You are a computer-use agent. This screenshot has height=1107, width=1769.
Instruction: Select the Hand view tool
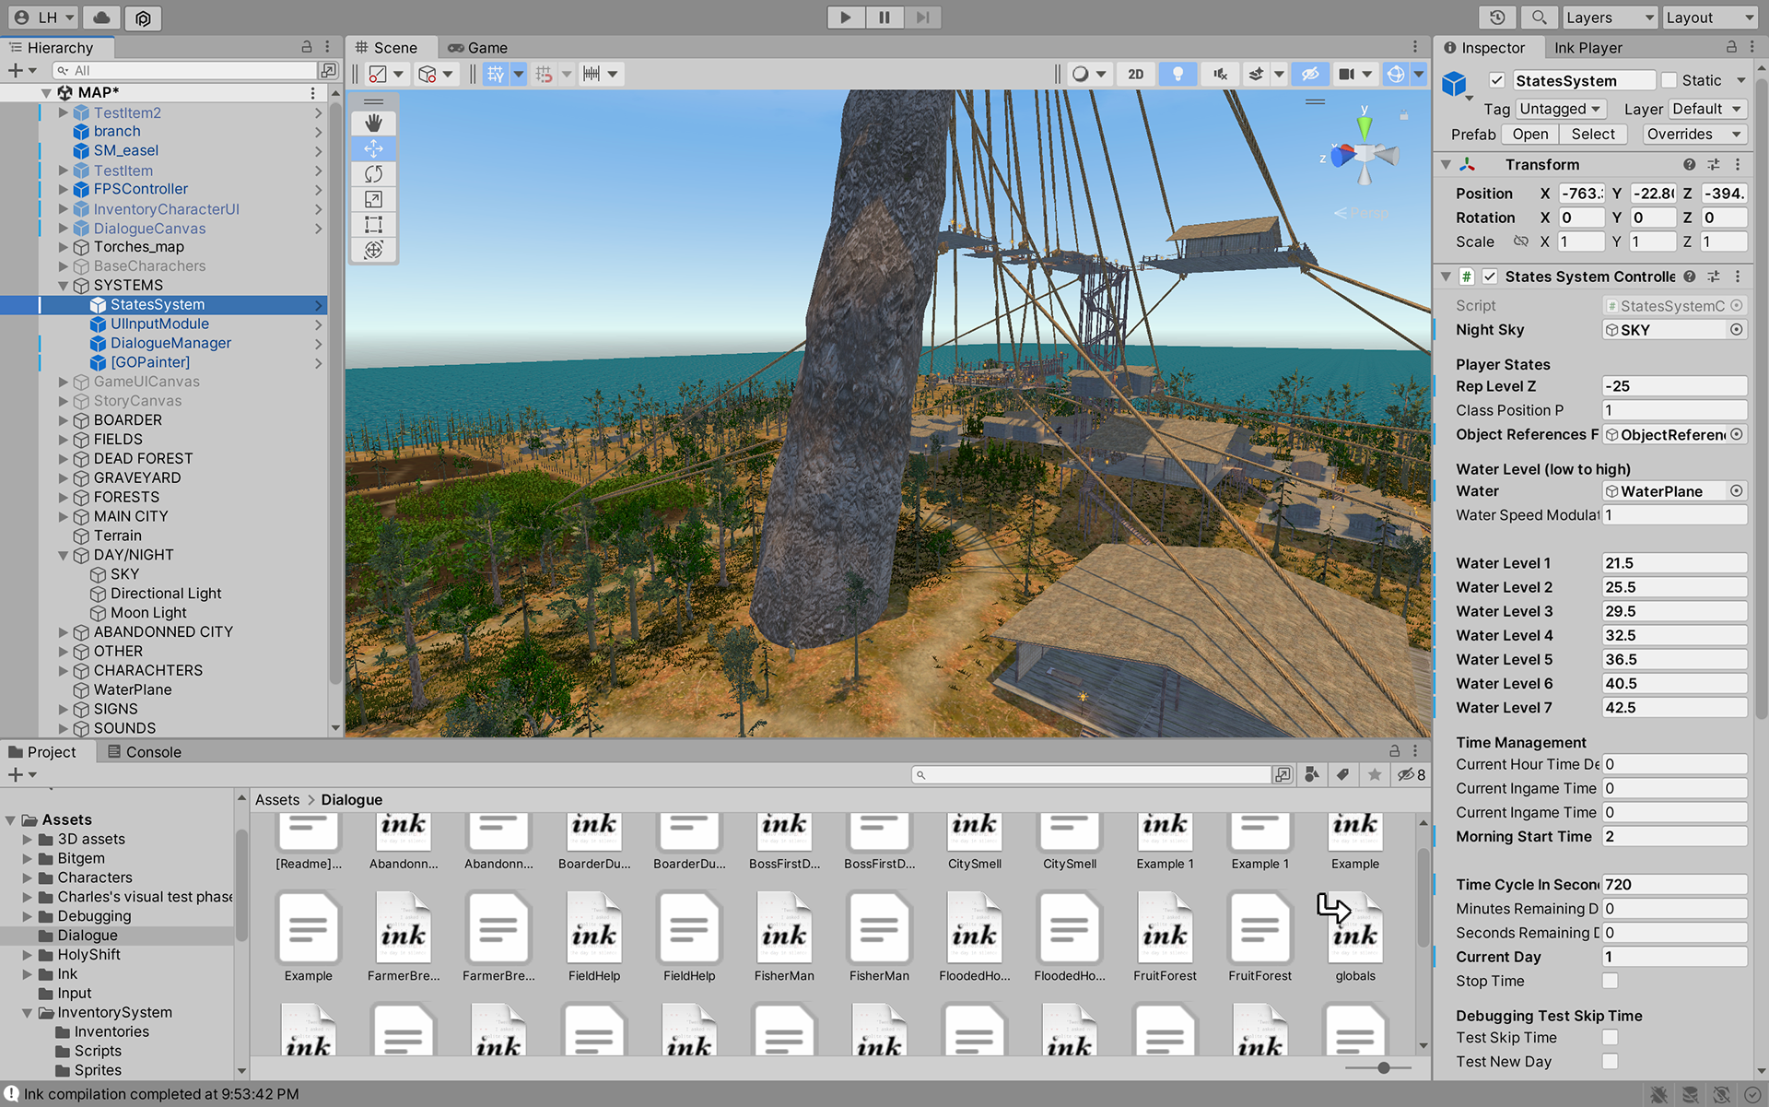click(373, 123)
